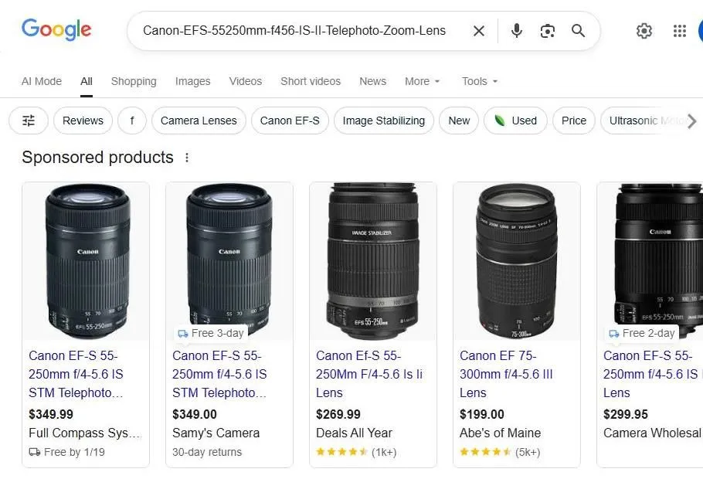Go to Google homepage via logo

pyautogui.click(x=56, y=29)
